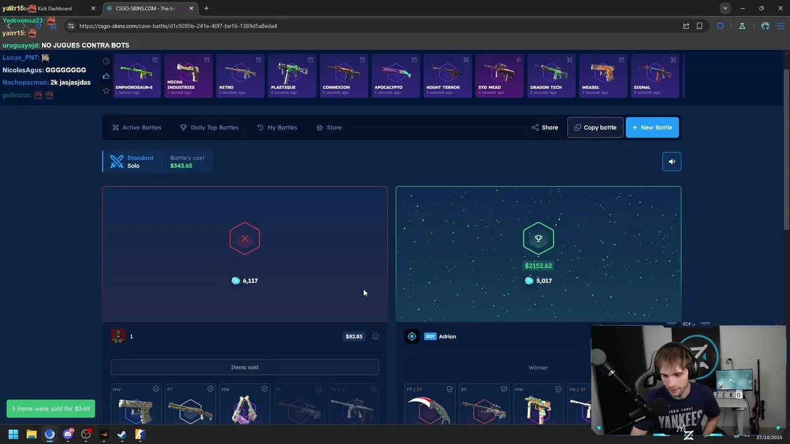Image resolution: width=790 pixels, height=444 pixels.
Task: Open Discord from the taskbar
Action: point(68,434)
